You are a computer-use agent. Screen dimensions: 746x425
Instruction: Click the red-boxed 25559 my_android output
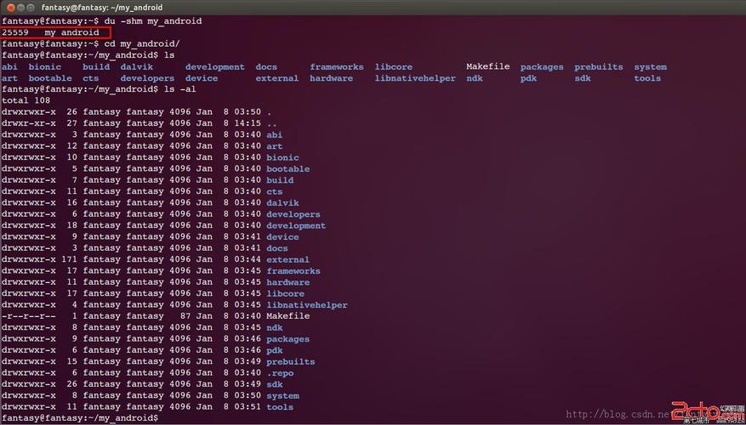tap(55, 32)
